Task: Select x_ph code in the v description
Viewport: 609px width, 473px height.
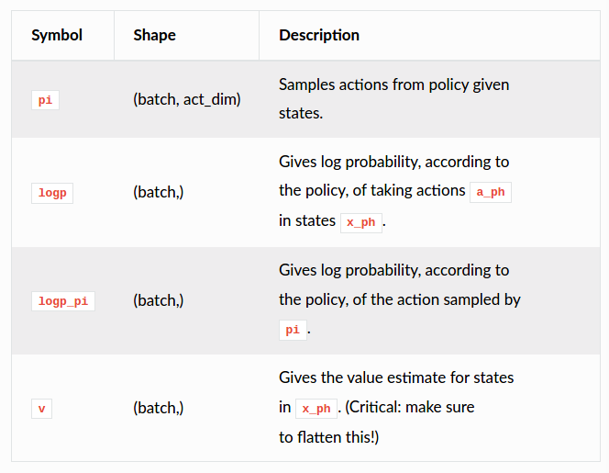Action: pos(316,409)
